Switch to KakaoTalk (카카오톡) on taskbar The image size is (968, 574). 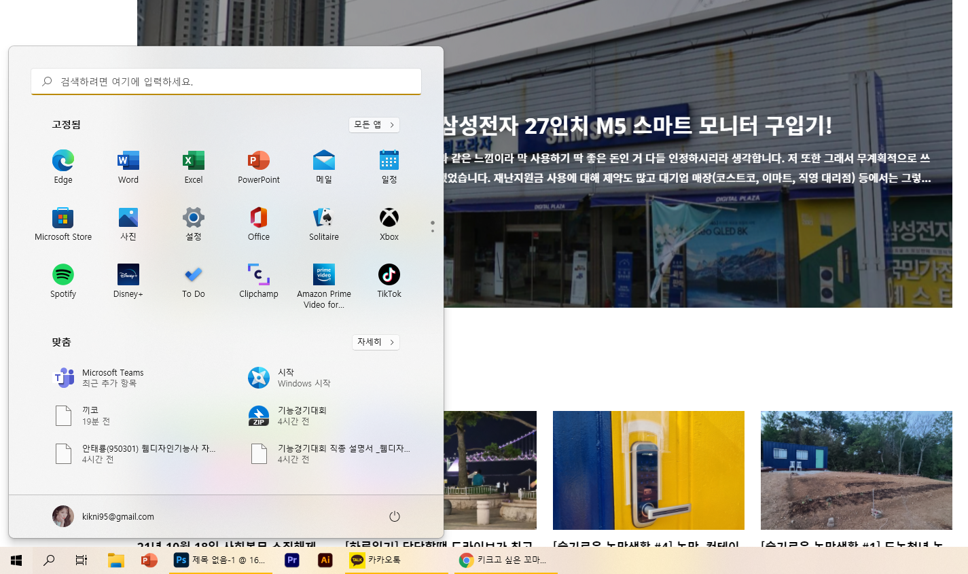(x=397, y=560)
